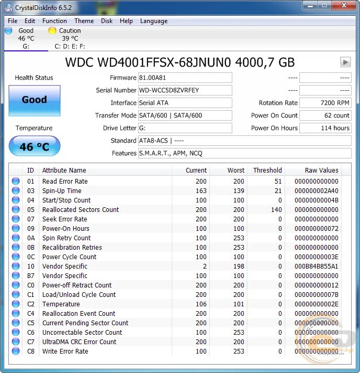Click the Power On Count 62 count field
The height and width of the screenshot is (373, 360).
(x=325, y=115)
